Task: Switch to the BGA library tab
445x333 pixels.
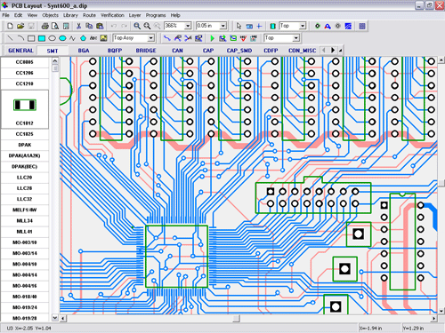Action: pyautogui.click(x=84, y=51)
